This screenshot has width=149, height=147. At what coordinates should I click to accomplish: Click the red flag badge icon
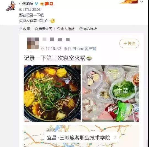pos(47,4)
